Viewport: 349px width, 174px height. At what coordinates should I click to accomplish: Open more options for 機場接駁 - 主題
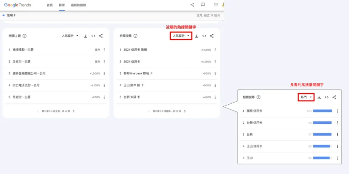[x=104, y=50]
